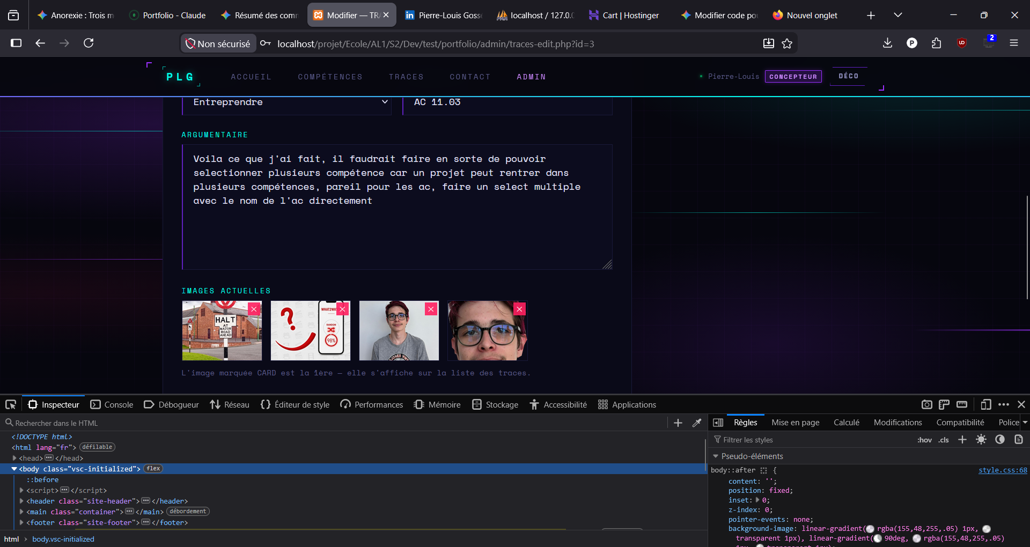Image resolution: width=1030 pixels, height=547 pixels.
Task: Open the Accessibilité tab
Action: tap(558, 404)
